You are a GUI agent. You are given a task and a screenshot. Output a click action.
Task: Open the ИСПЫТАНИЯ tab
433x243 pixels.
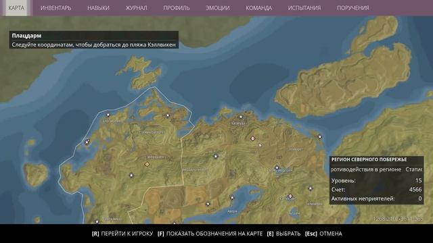304,8
